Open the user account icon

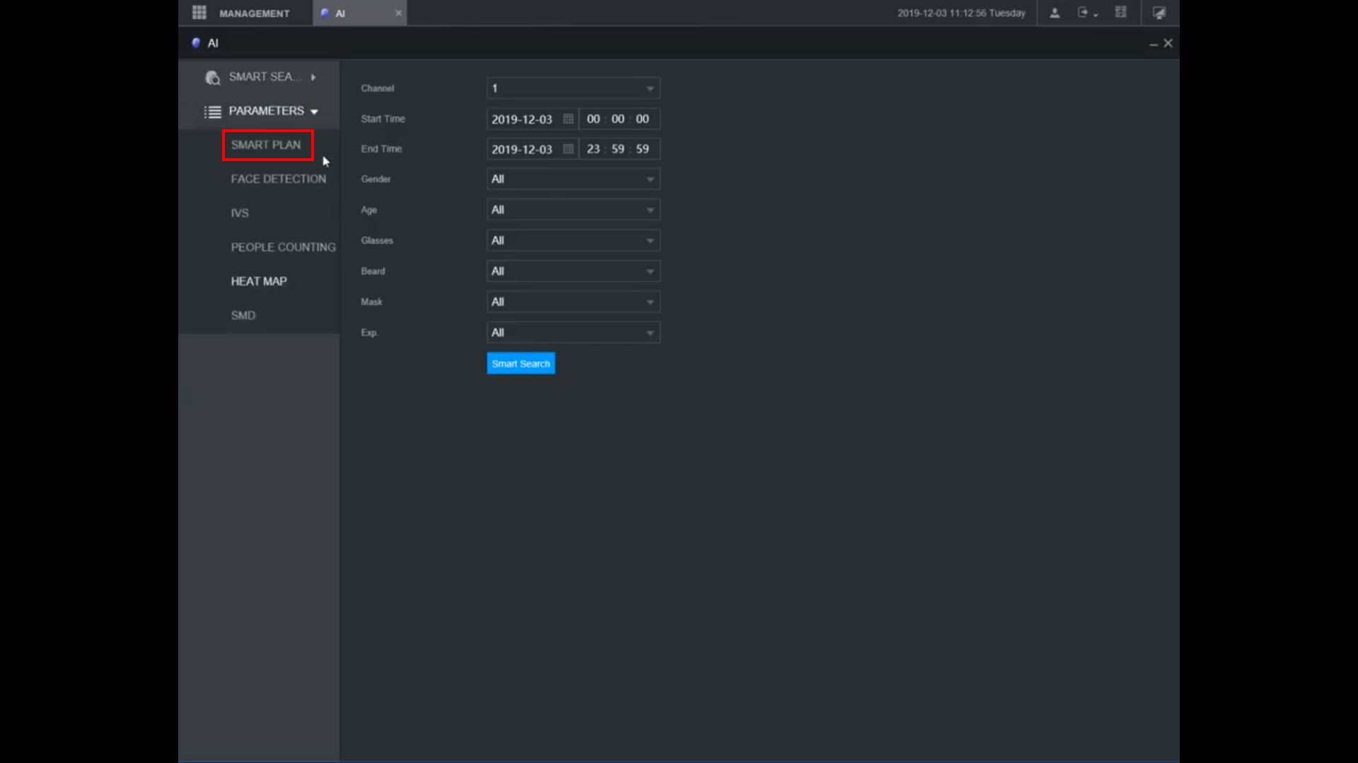coord(1055,13)
